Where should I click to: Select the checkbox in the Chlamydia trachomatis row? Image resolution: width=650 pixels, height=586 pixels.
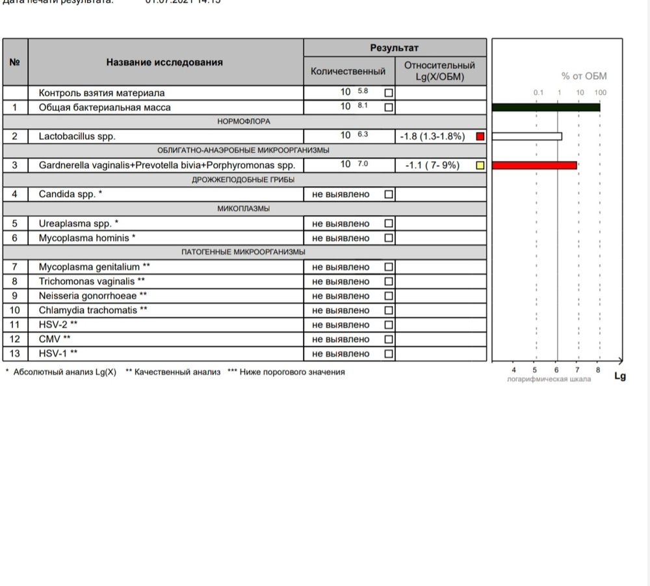pyautogui.click(x=389, y=311)
